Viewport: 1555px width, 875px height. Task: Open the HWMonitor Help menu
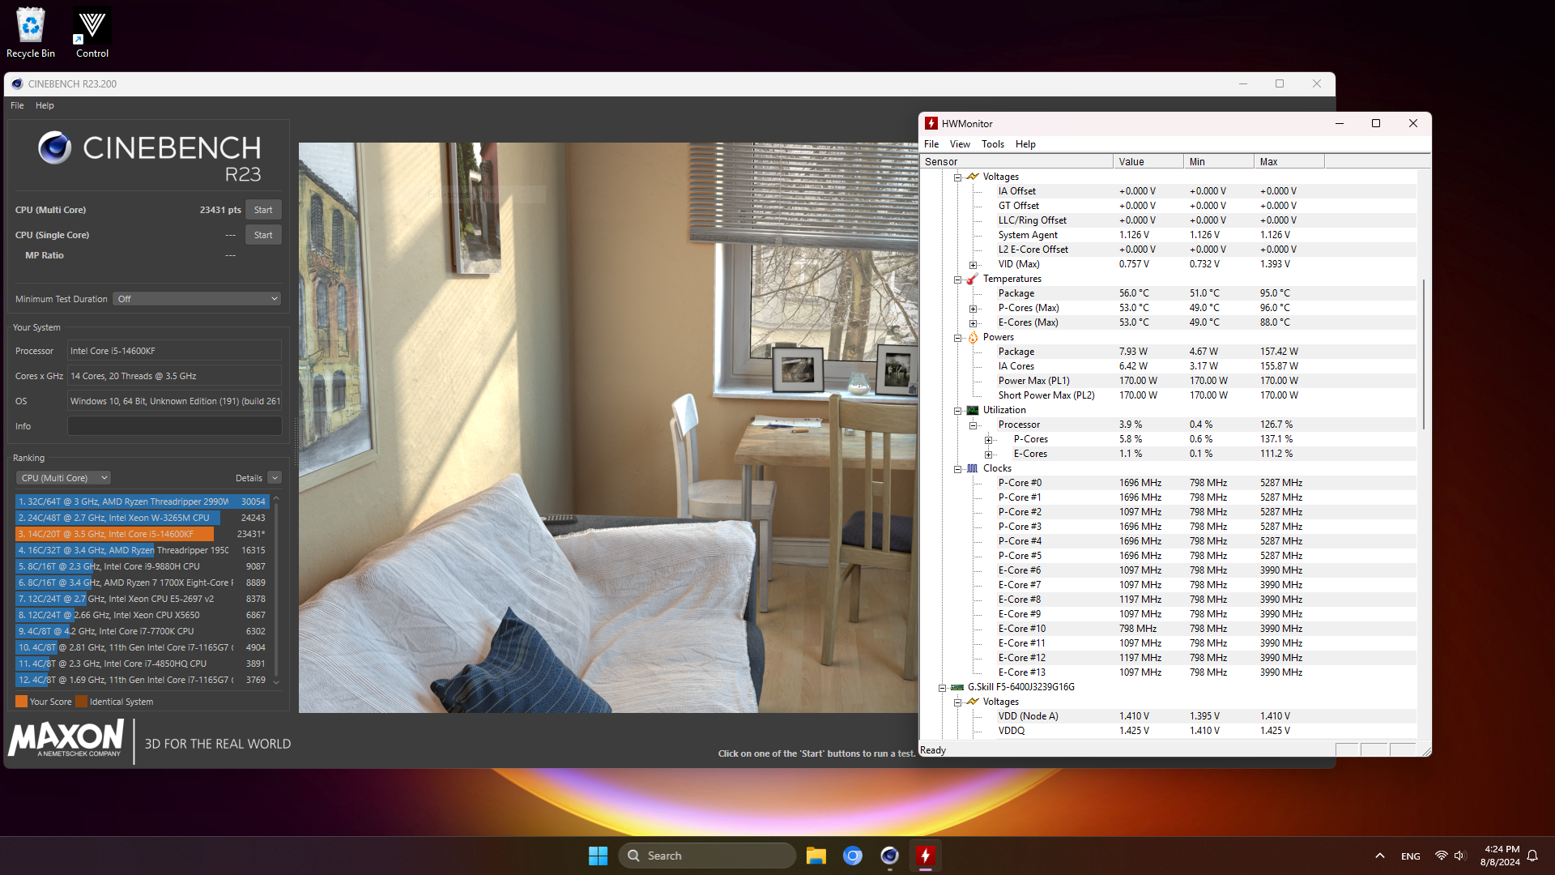click(1025, 144)
